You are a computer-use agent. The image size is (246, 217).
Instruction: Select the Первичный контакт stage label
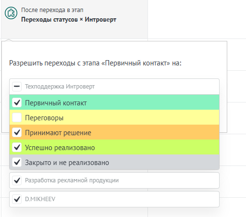pos(56,103)
